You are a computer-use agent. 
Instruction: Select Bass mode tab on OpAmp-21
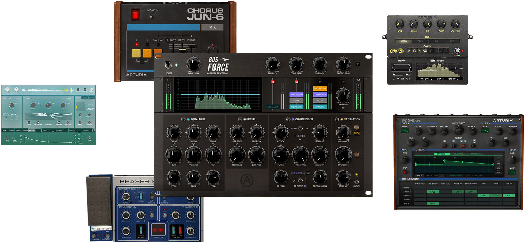(x=452, y=42)
